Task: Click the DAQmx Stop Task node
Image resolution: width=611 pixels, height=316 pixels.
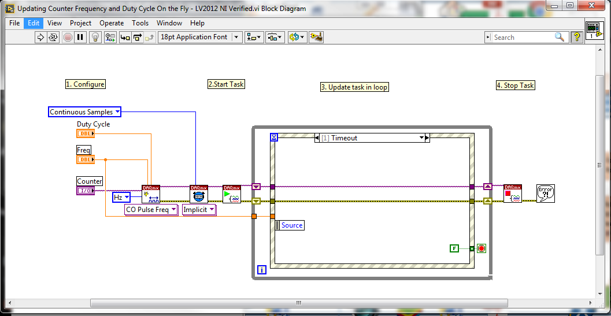Action: (x=513, y=194)
